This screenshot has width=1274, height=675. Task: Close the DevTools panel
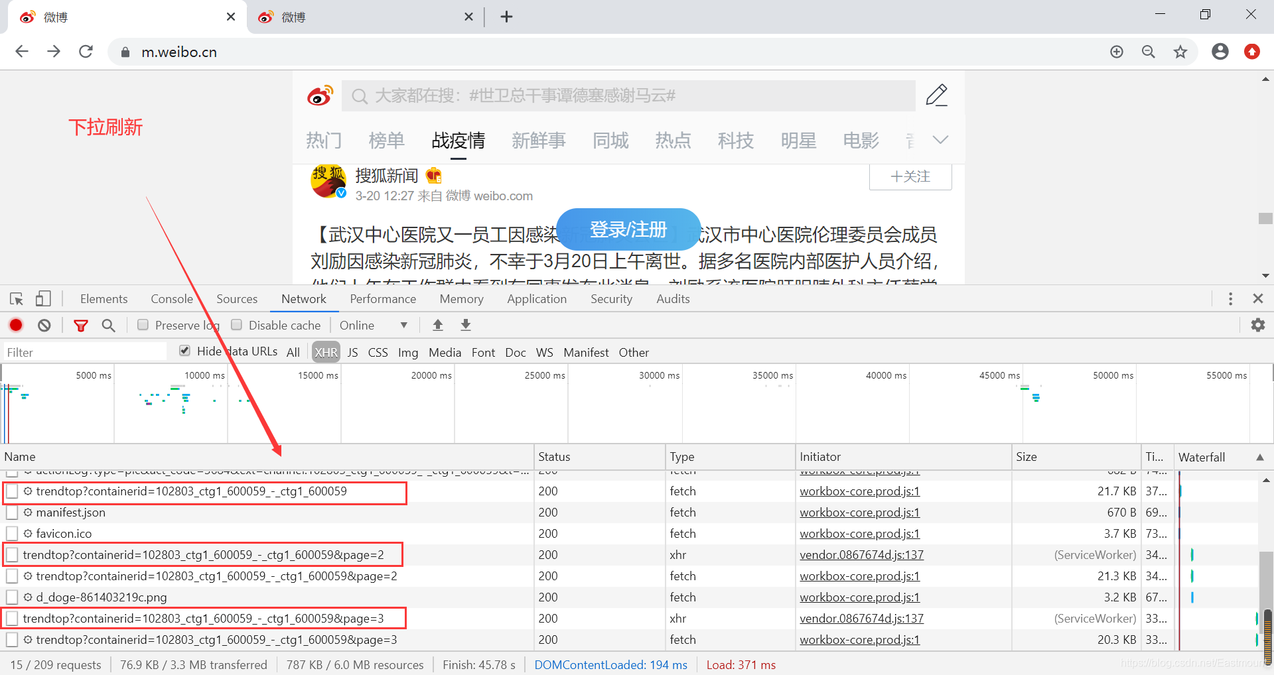[x=1257, y=299]
